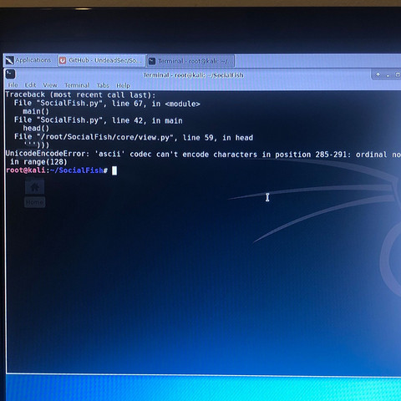Viewport: 401px width, 401px height.
Task: Click the 'main()' line in the traceback
Action: pos(36,111)
